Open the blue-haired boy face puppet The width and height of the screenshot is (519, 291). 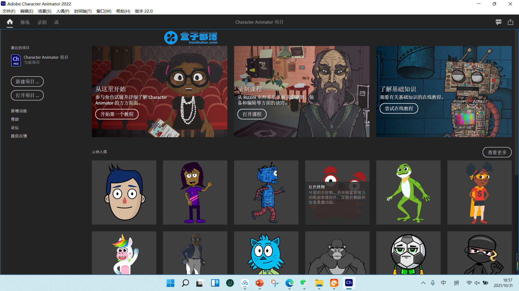(124, 192)
